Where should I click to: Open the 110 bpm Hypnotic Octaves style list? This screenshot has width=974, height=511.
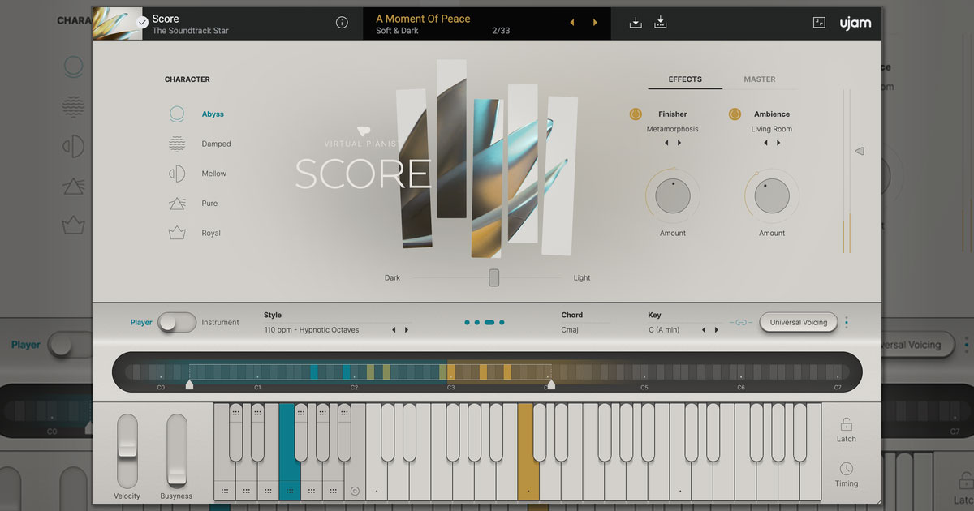[x=312, y=330]
